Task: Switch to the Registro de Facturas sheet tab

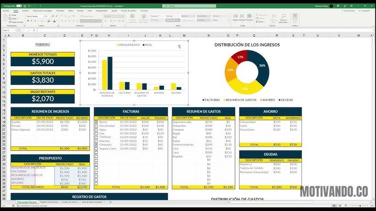Action: (x=49, y=202)
